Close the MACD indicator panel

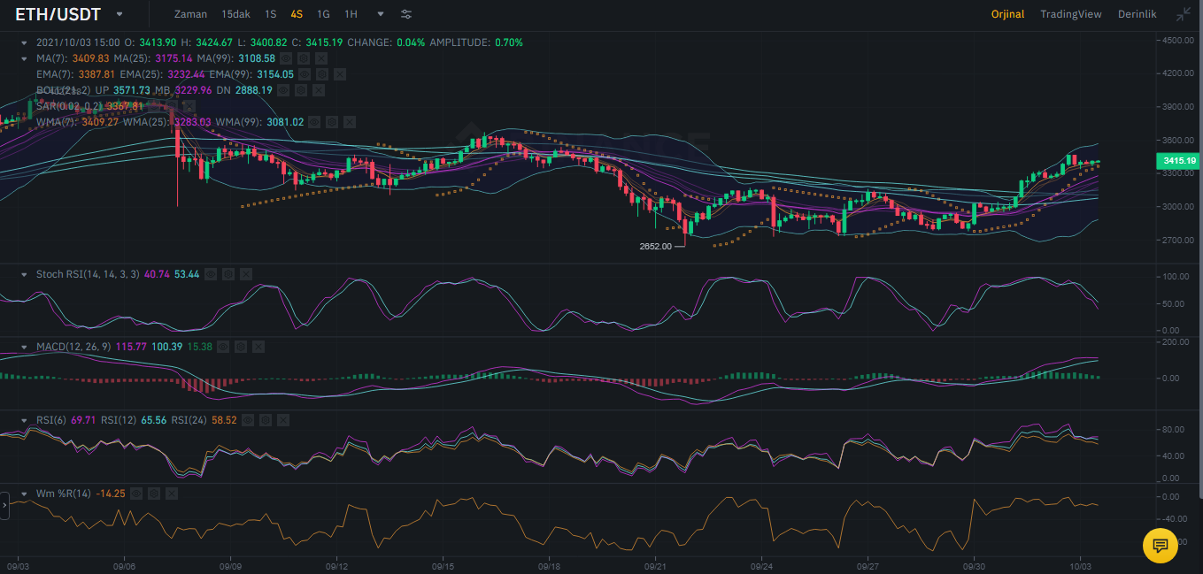click(x=258, y=347)
